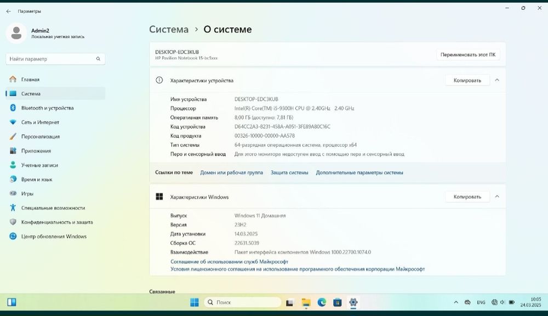
Task: Click the Игры controller icon
Action: pos(13,193)
